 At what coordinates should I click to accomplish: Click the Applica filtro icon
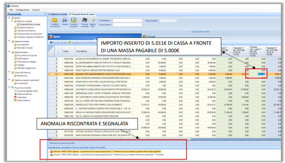pyautogui.click(x=92, y=22)
